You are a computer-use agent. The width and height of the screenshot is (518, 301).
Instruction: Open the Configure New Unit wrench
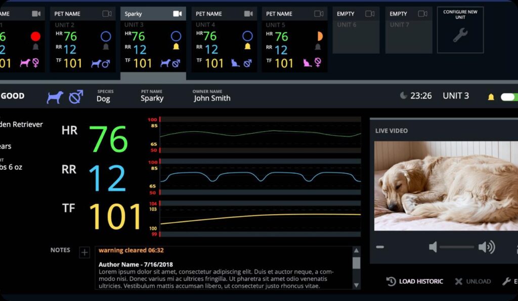(460, 34)
